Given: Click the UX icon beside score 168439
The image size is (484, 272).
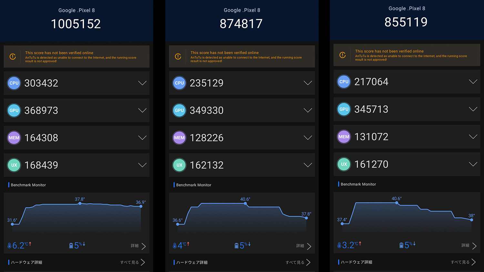Looking at the screenshot, I should click(x=14, y=165).
